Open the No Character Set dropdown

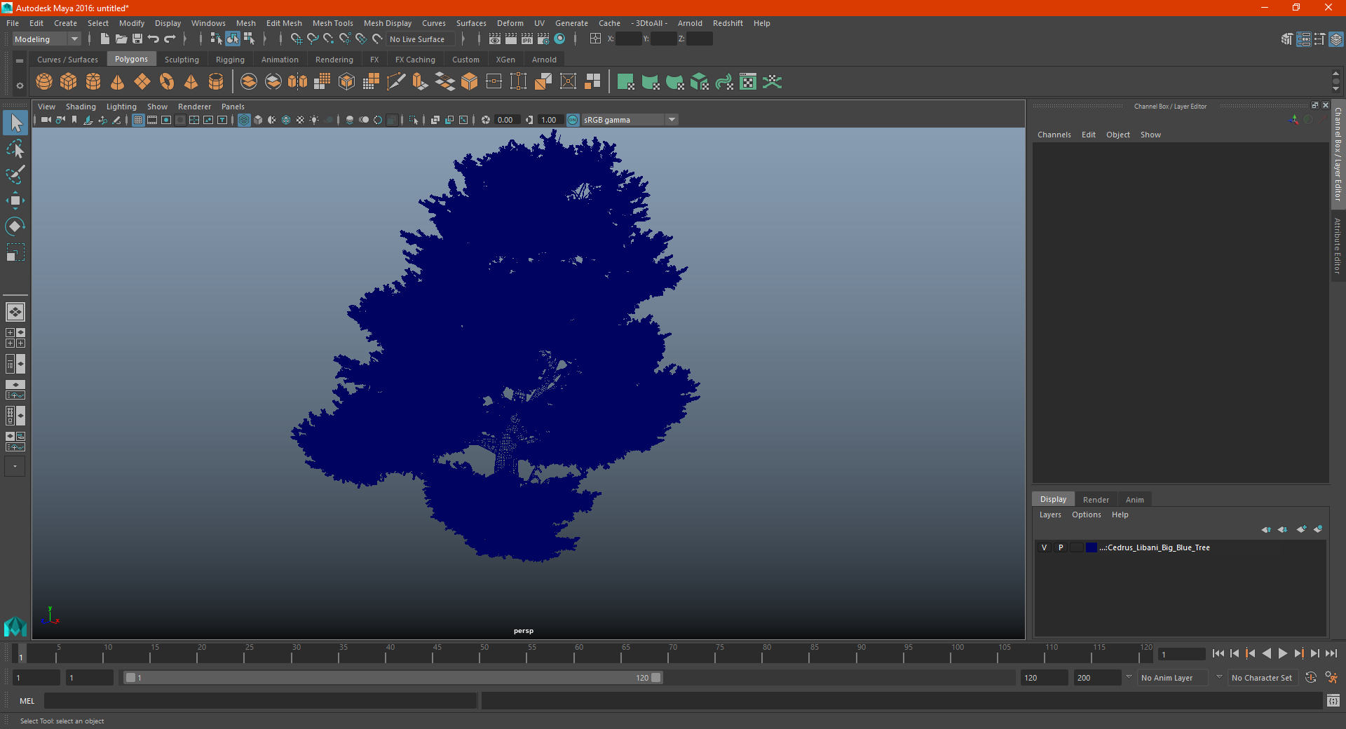1265,678
